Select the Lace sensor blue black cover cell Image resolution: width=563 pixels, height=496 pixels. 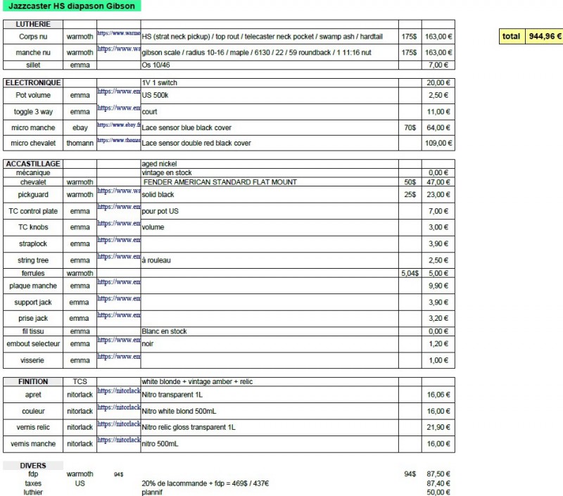click(186, 128)
